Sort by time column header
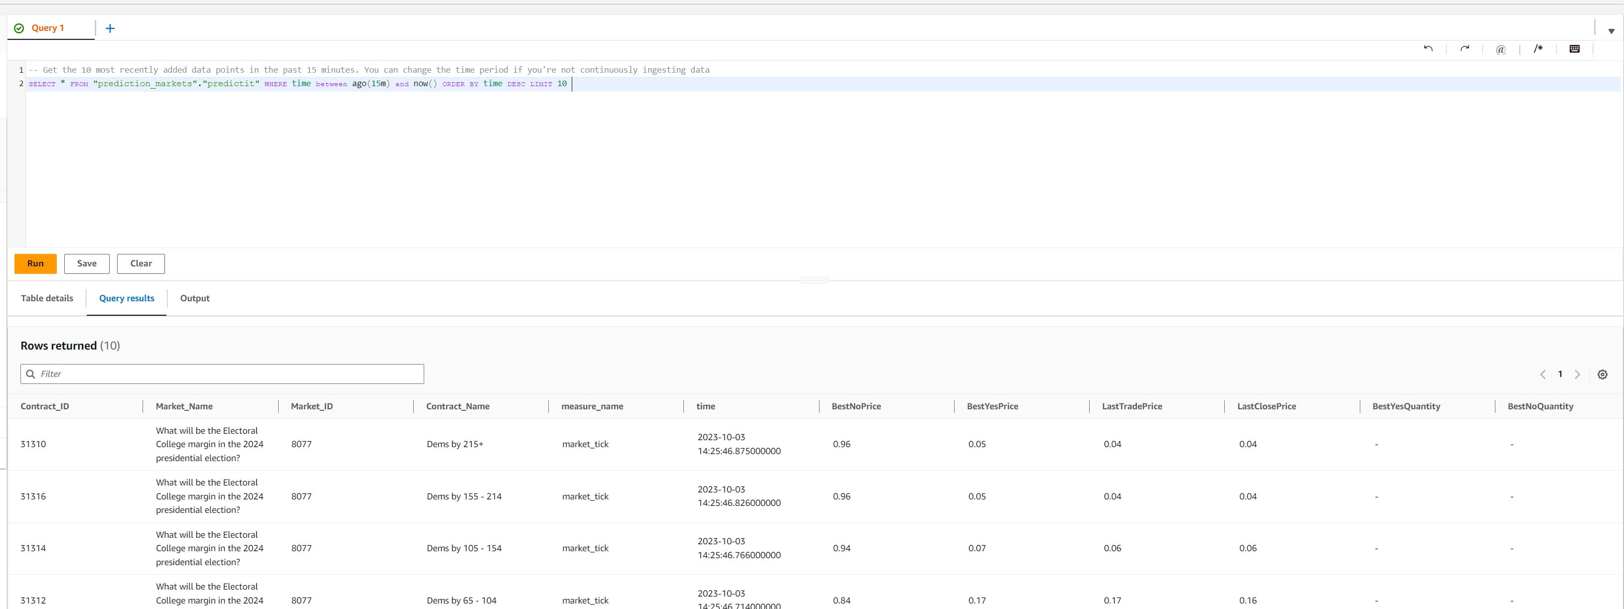The image size is (1624, 609). tap(705, 406)
